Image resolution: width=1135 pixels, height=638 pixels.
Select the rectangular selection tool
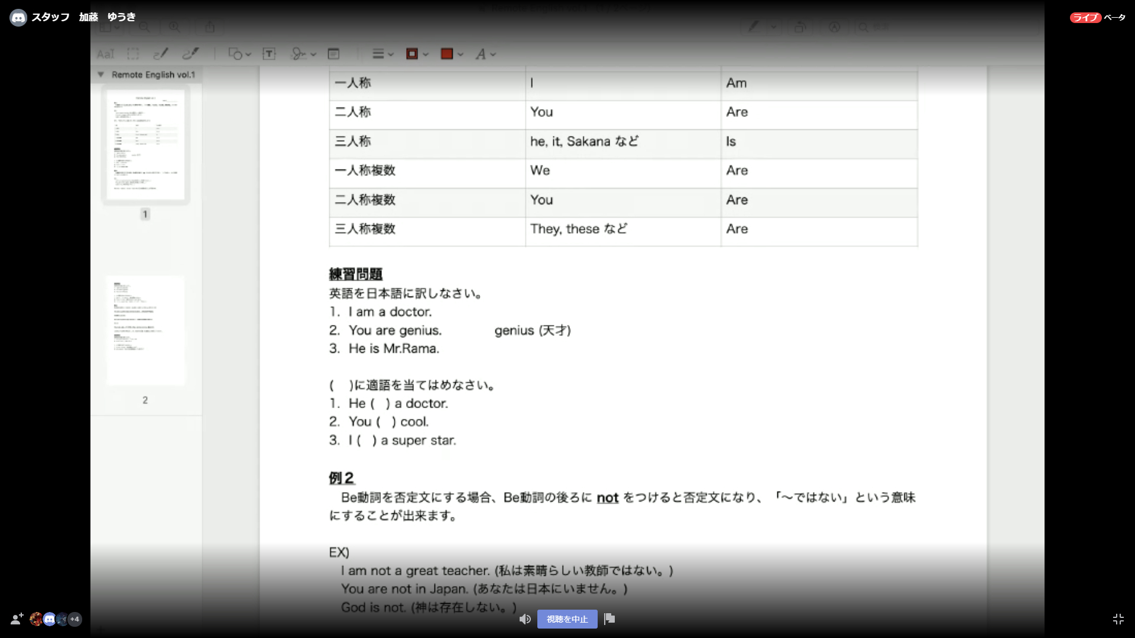coord(133,54)
